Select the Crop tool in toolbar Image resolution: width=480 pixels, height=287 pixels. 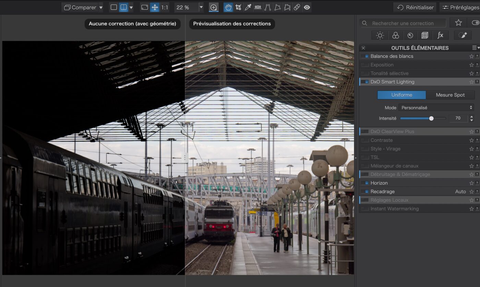tap(238, 7)
